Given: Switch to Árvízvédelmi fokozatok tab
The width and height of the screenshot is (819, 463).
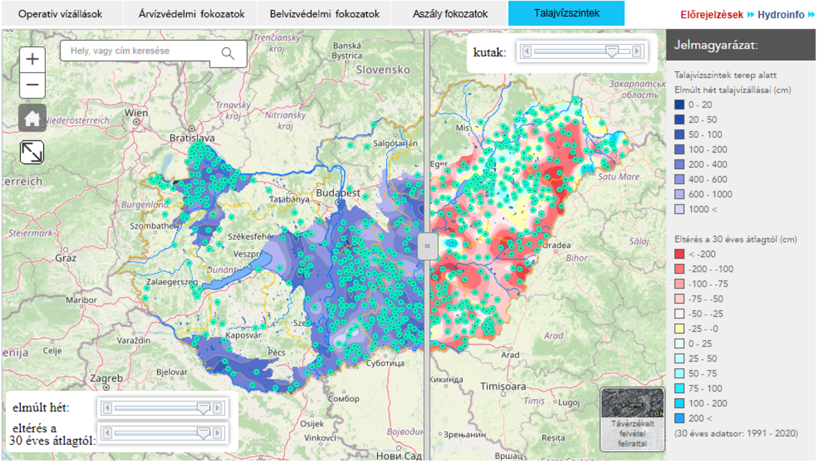Looking at the screenshot, I should (x=192, y=14).
